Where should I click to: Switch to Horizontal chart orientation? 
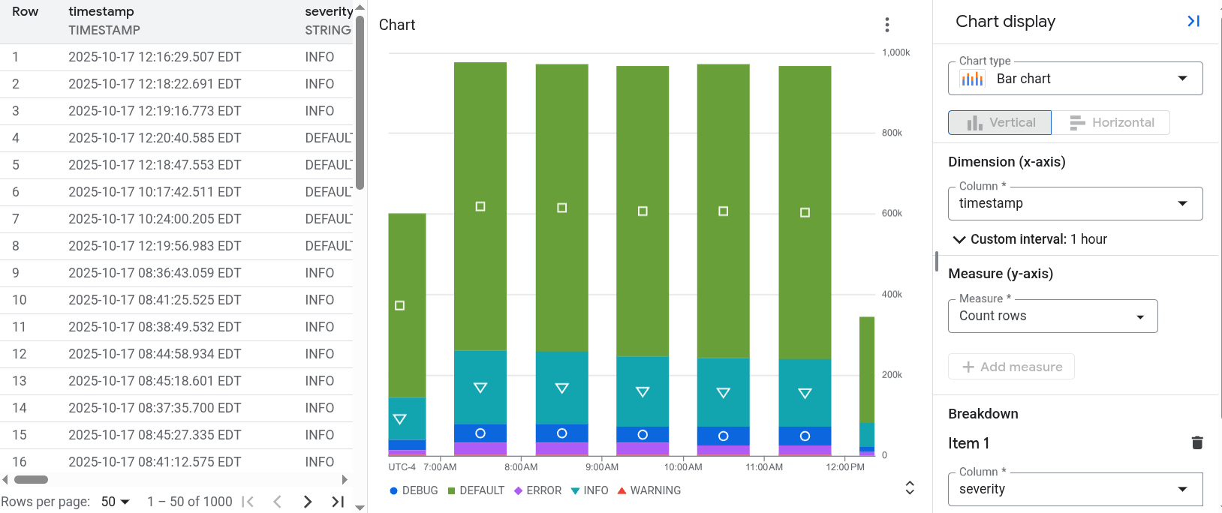coord(1113,122)
